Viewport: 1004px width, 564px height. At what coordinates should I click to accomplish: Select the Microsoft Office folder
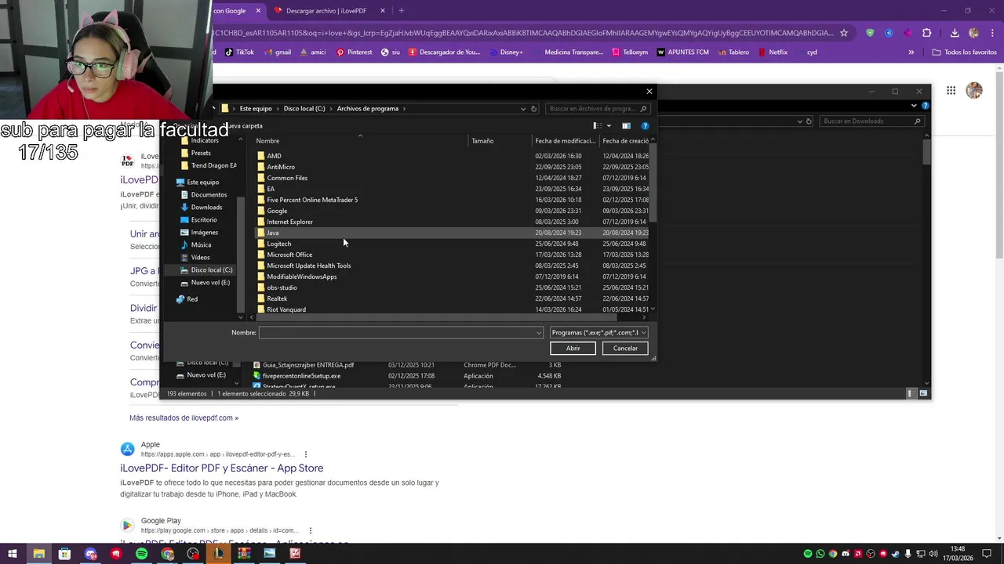click(289, 255)
